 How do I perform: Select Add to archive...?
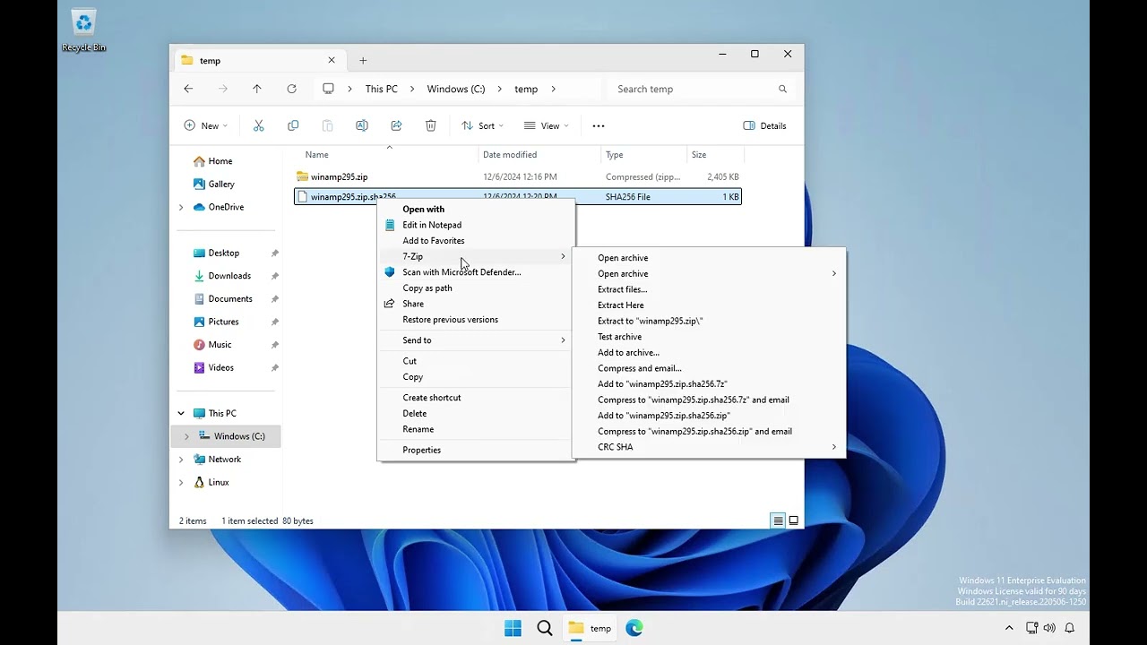coord(709,352)
